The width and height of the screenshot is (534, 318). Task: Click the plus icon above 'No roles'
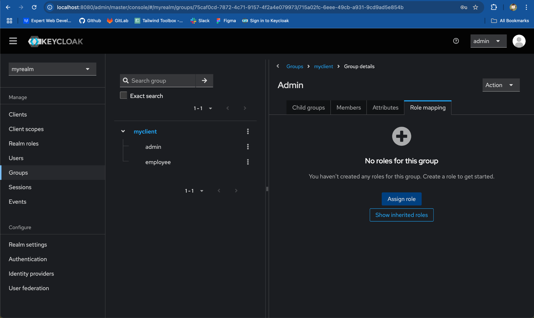[401, 136]
